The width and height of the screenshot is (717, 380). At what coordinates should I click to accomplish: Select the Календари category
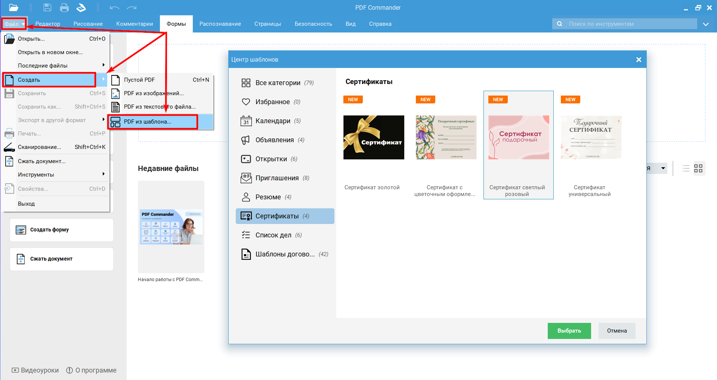tap(273, 121)
